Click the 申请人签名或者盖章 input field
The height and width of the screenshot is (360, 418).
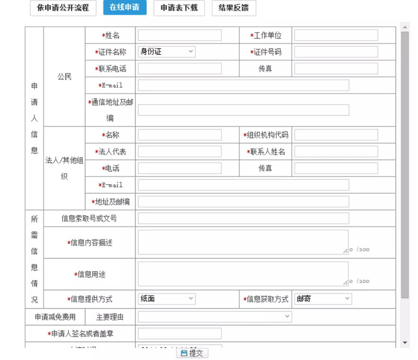point(180,334)
